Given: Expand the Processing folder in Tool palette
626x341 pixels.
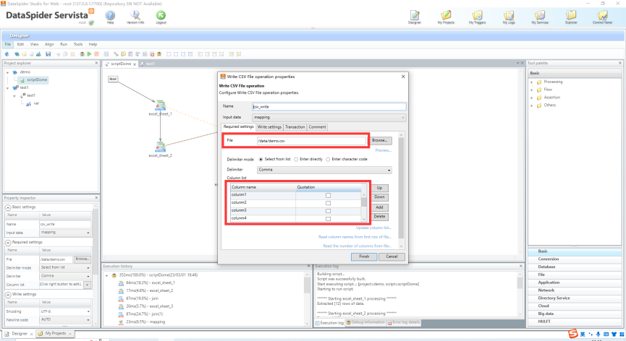Looking at the screenshot, I should tap(532, 82).
